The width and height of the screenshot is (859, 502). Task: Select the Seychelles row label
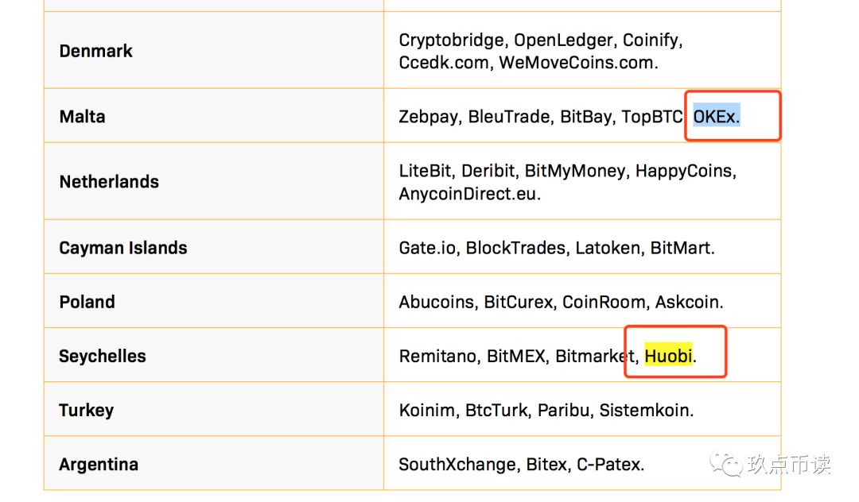point(103,356)
